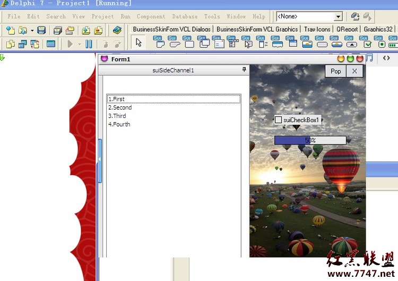Click the 50% progress bar
The height and width of the screenshot is (281, 398).
[x=310, y=140]
